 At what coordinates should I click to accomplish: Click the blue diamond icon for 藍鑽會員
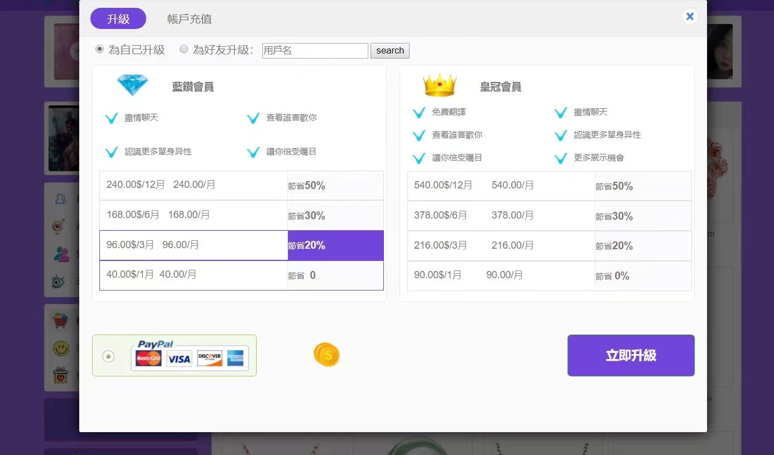(133, 85)
